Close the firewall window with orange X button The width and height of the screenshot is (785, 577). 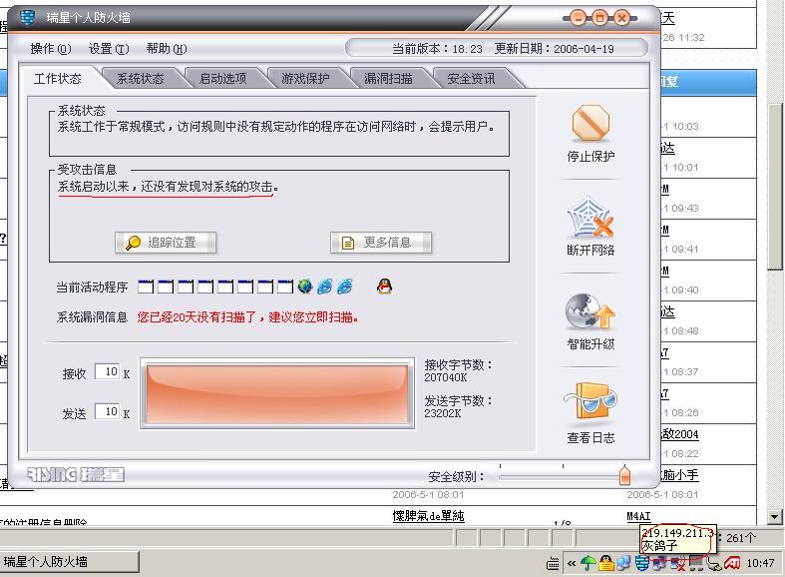click(621, 19)
